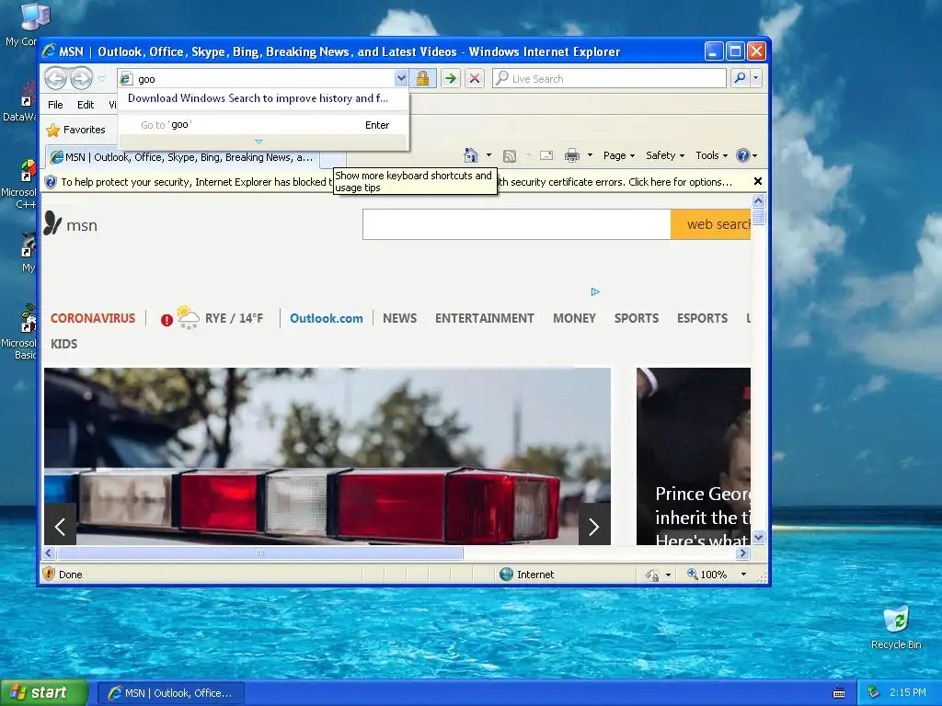Click in the Live Search box
Screen dimensions: 942x706
tap(610, 79)
